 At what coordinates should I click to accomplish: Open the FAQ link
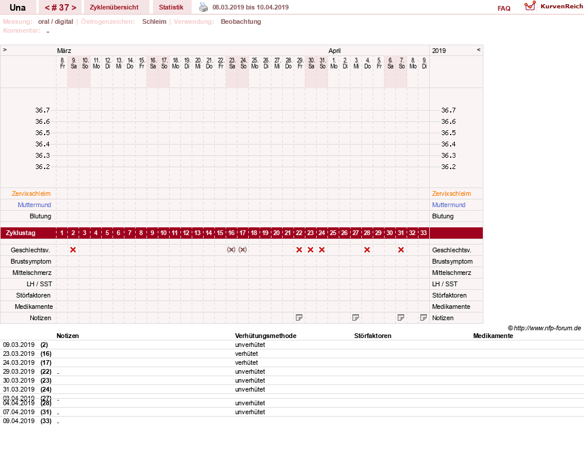pos(504,8)
